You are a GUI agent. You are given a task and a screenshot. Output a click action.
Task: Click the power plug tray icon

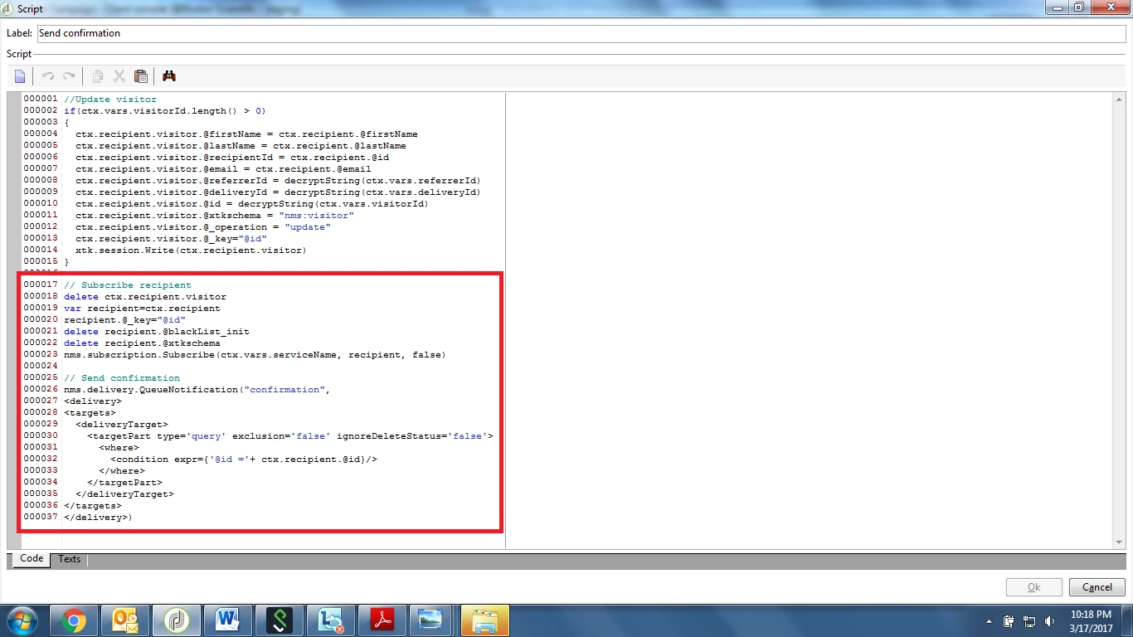1009,621
